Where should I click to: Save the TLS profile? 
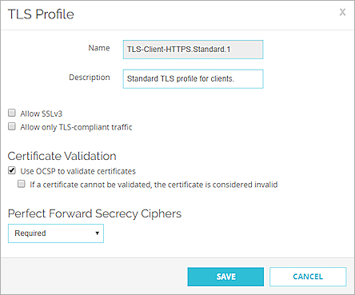[x=225, y=277]
